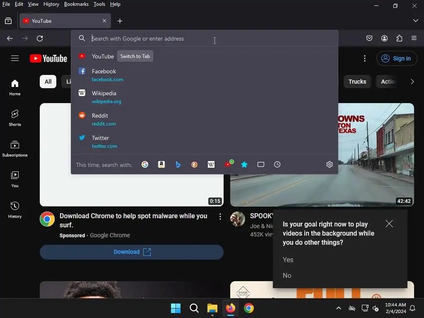The width and height of the screenshot is (424, 318).
Task: Open the Pocket save icon
Action: 369,38
